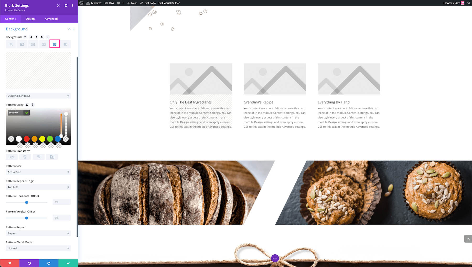Click the hex color input field #efebe6
The image size is (472, 267).
[15, 113]
